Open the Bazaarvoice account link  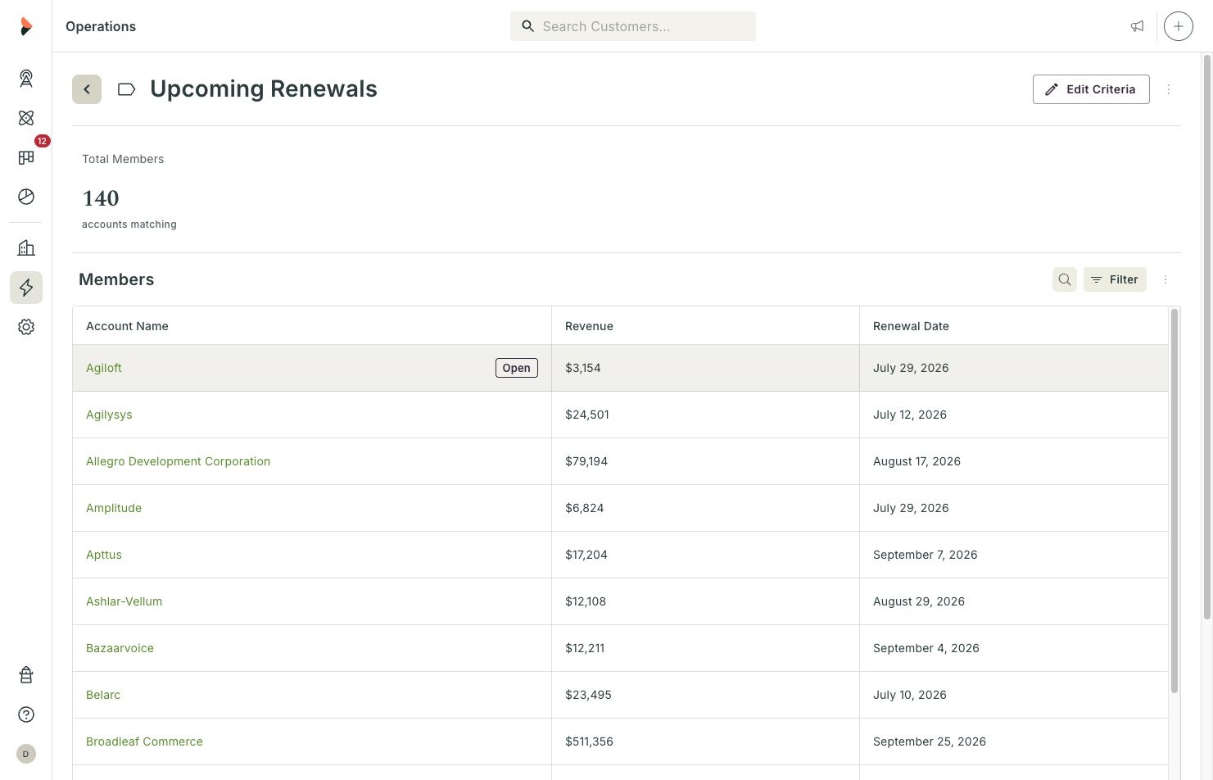point(120,648)
